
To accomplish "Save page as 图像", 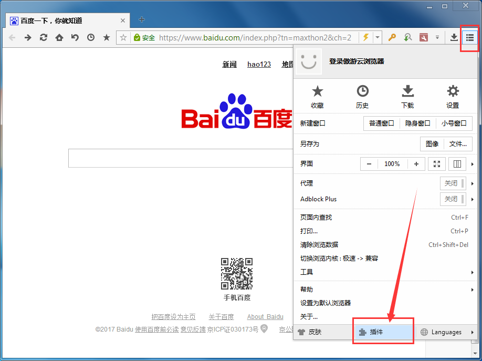I will [x=432, y=144].
